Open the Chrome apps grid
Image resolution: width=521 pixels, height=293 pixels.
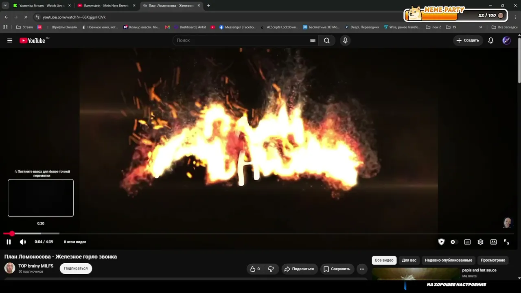(x=5, y=27)
